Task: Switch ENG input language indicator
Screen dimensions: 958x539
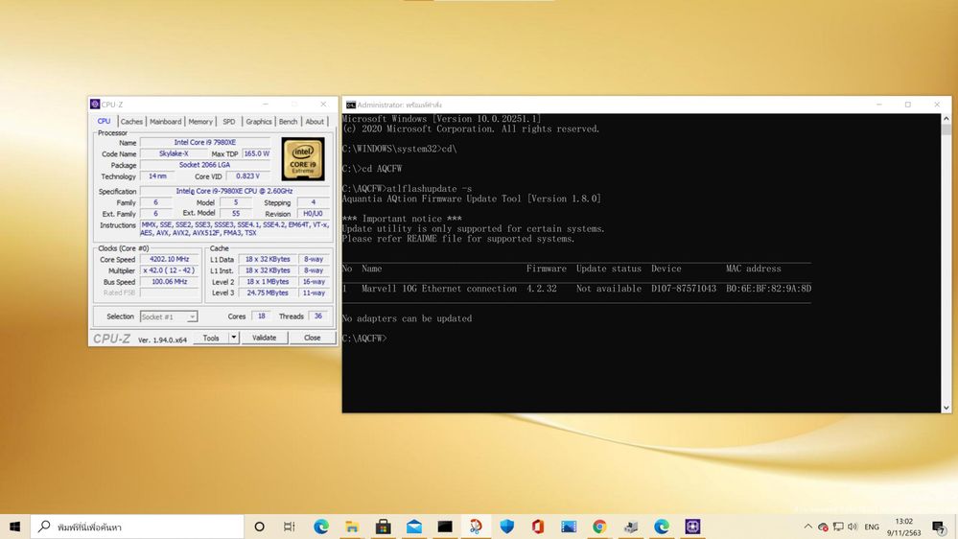Action: coord(872,527)
